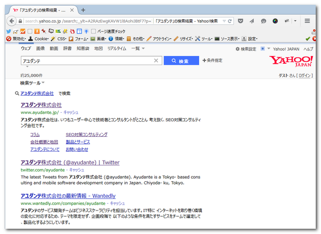
Task: Click the Firefox back arrow button
Action: [11, 21]
